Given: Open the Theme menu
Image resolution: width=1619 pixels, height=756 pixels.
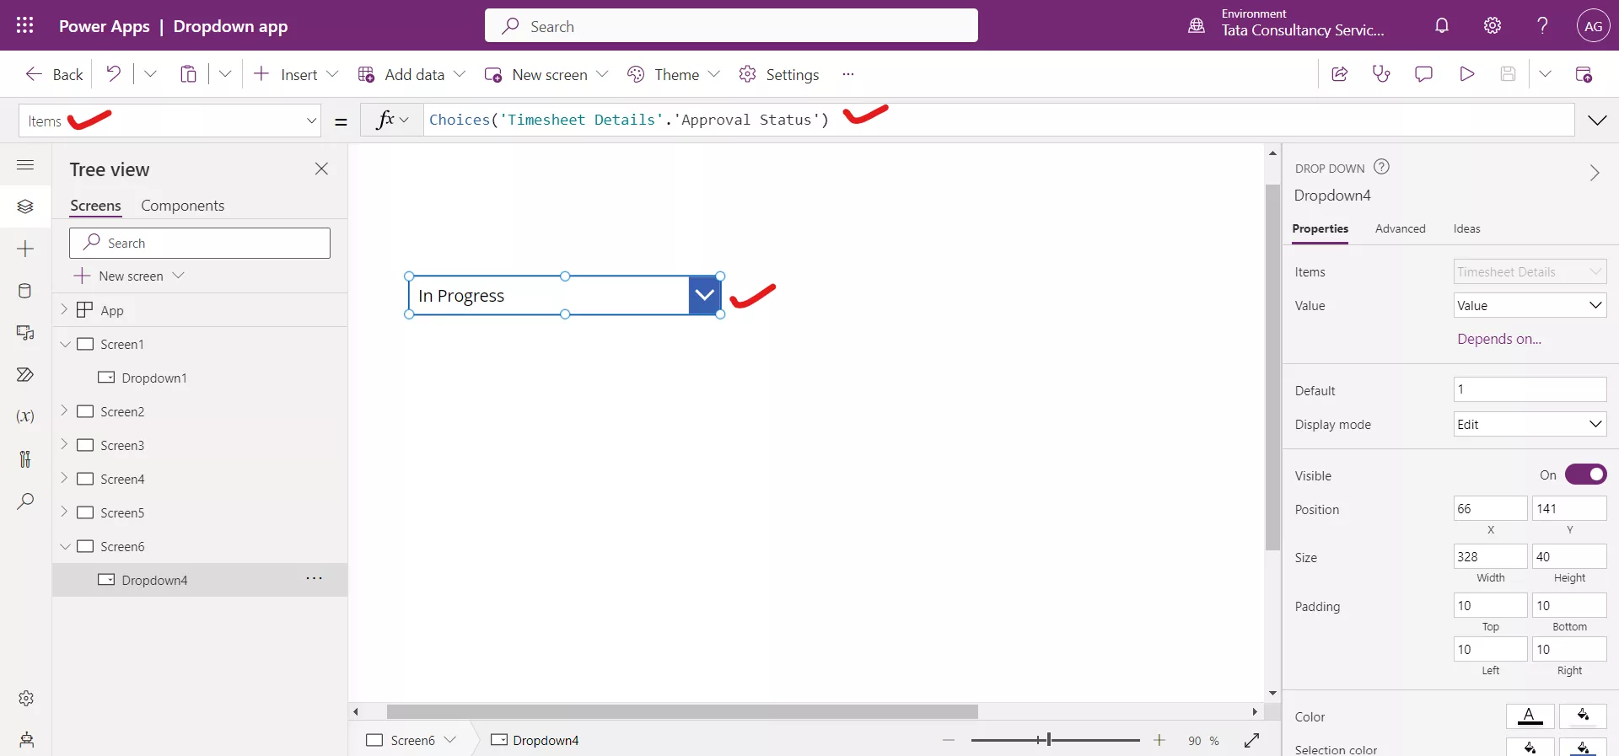Looking at the screenshot, I should point(673,74).
